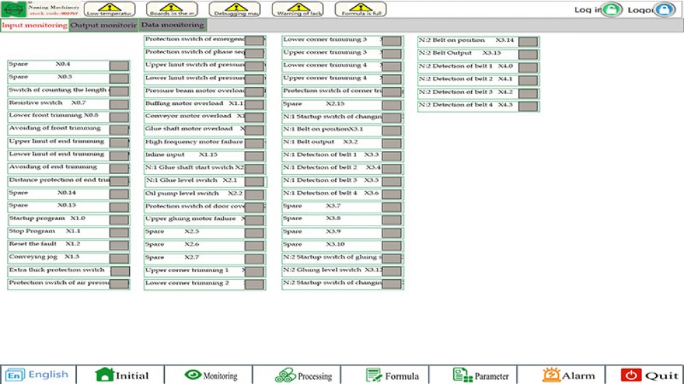
Task: Open the Initial home screen
Action: [120, 375]
